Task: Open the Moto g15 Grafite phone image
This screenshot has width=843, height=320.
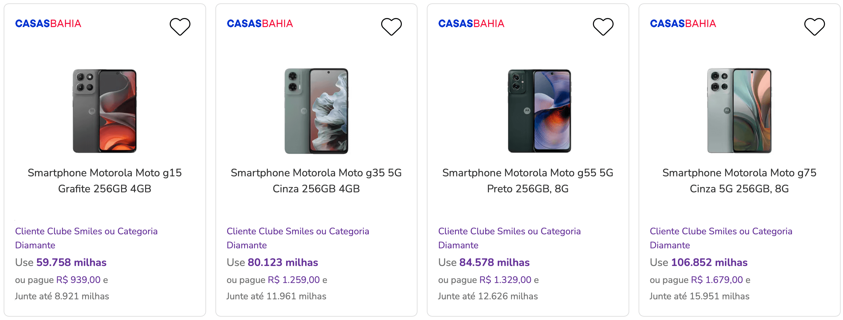Action: coord(105,111)
